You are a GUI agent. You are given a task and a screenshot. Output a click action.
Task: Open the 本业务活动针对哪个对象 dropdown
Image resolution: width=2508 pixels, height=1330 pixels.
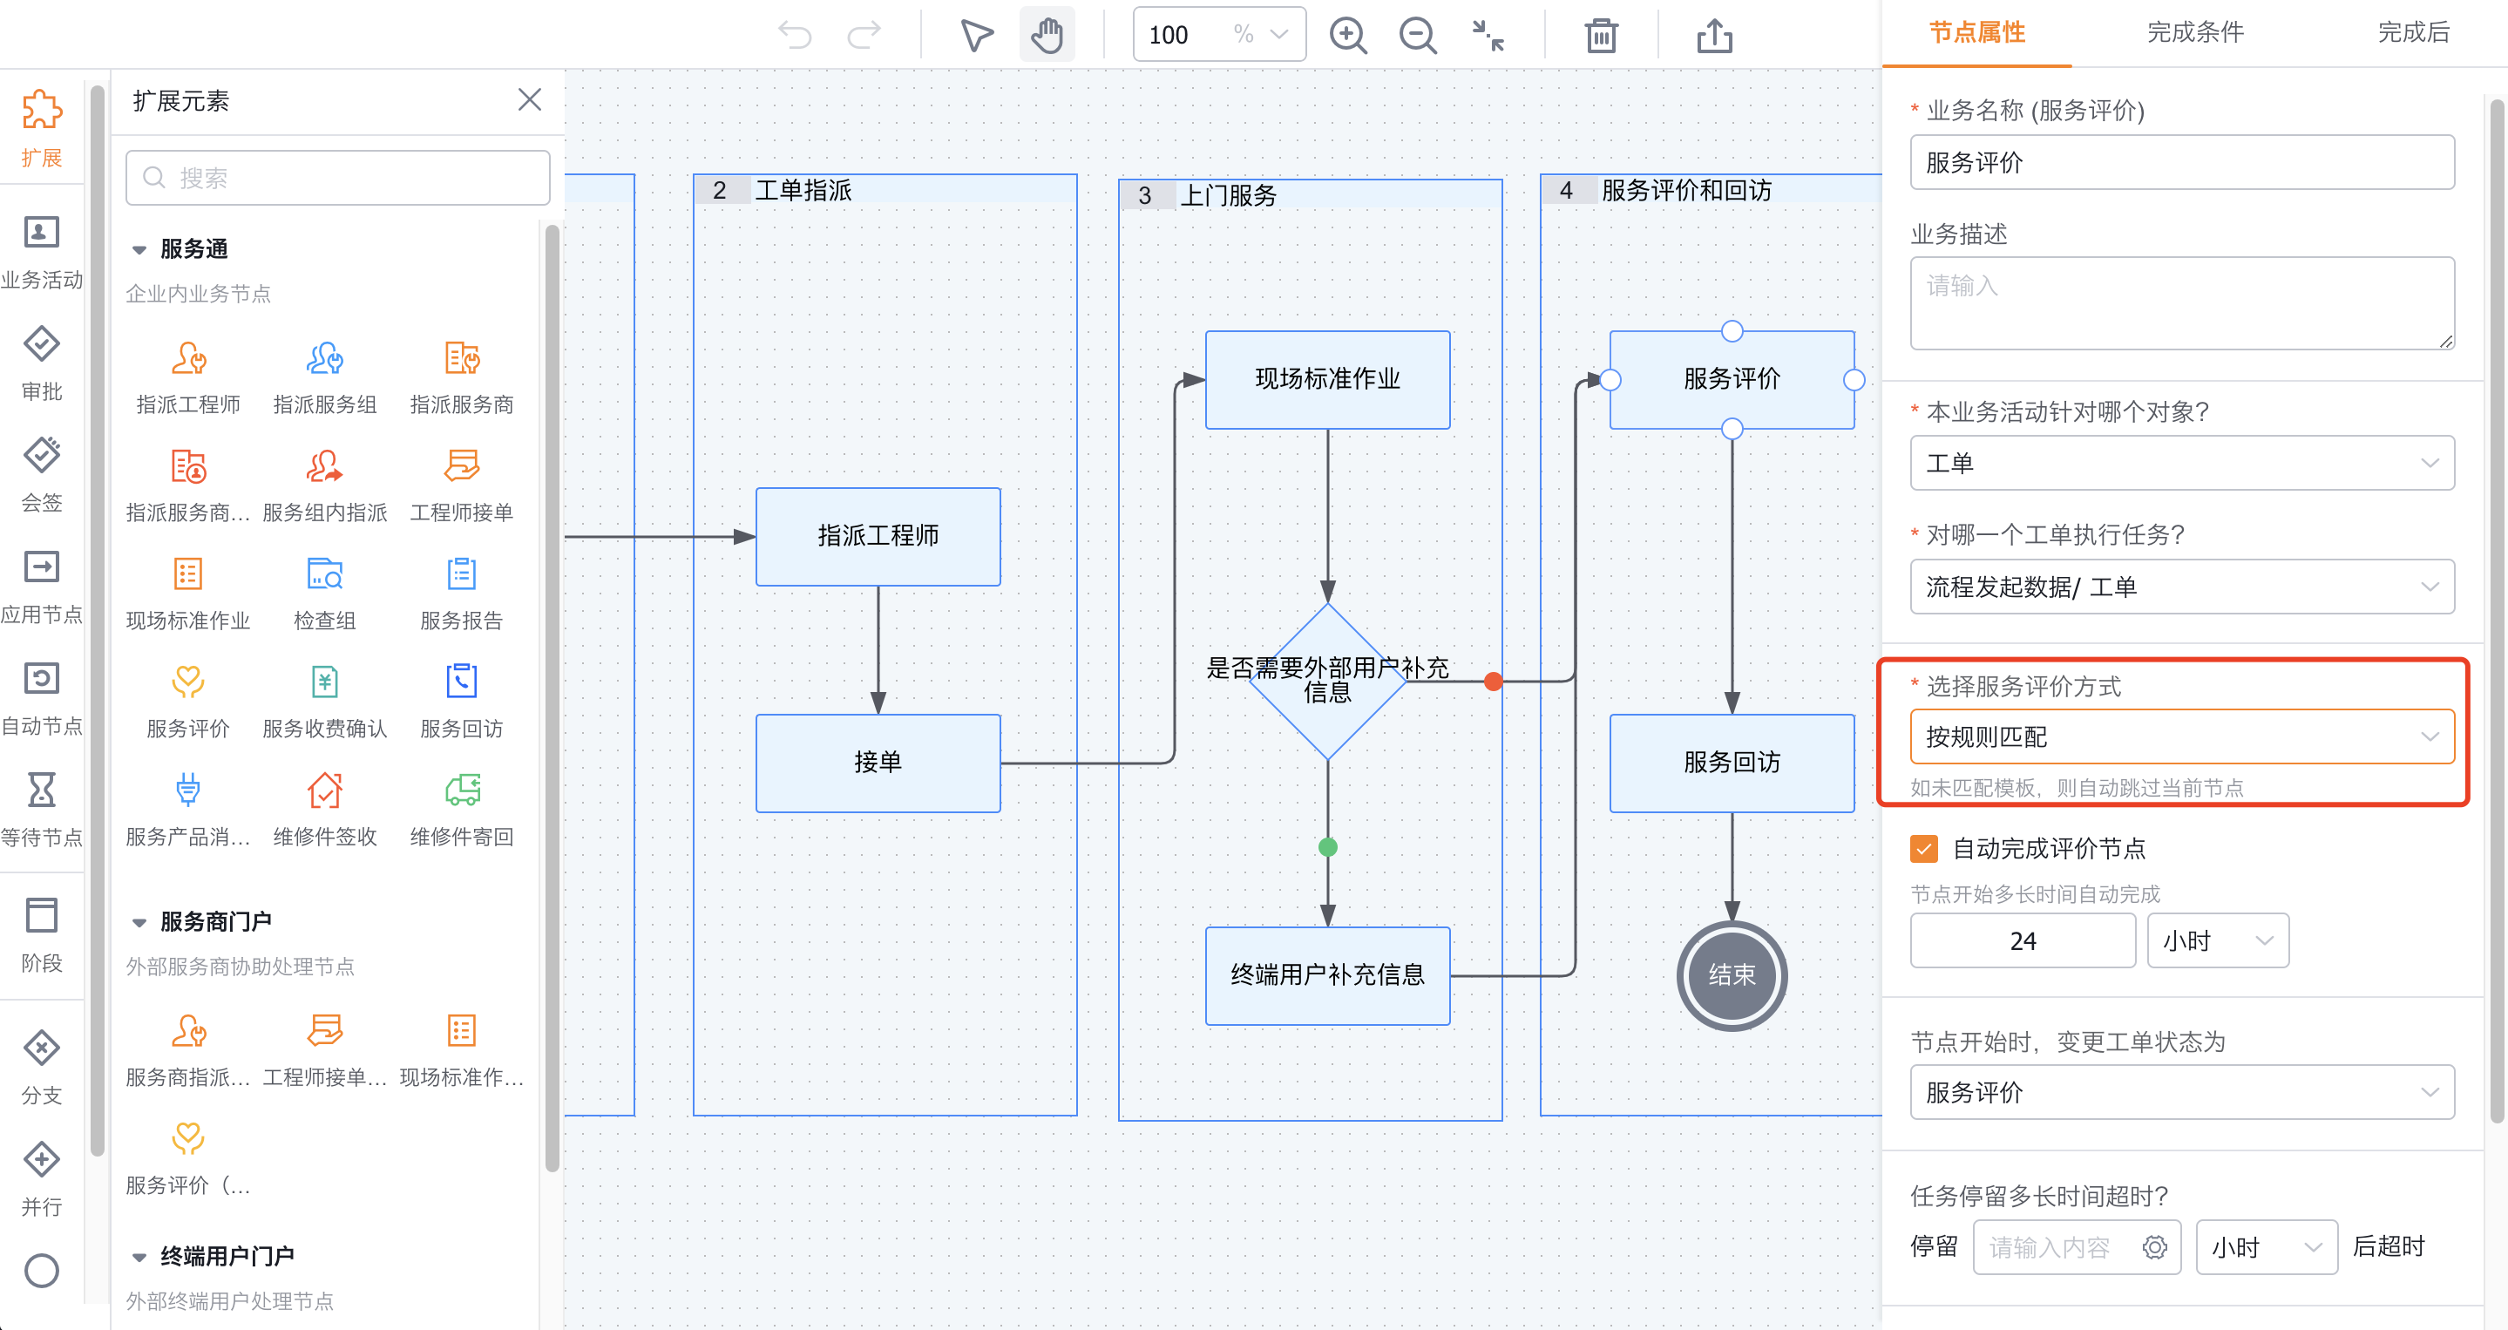click(2182, 464)
